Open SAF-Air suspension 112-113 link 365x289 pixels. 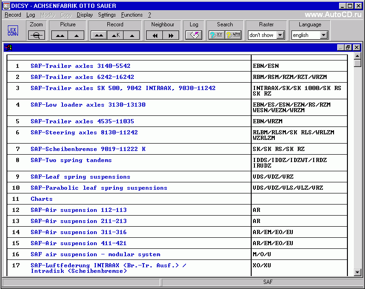pos(79,210)
